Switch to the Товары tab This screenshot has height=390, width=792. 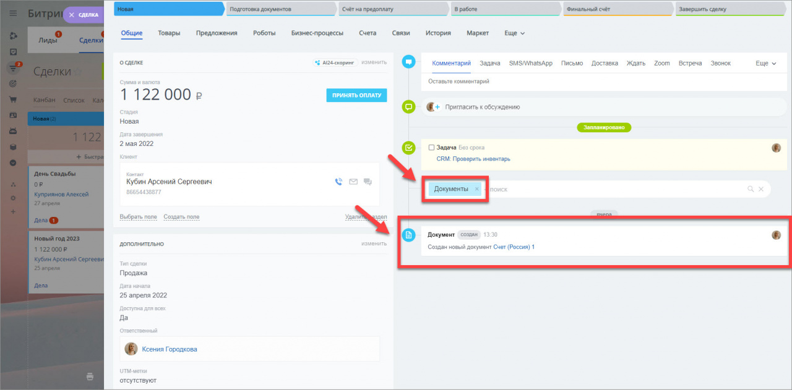pos(169,33)
